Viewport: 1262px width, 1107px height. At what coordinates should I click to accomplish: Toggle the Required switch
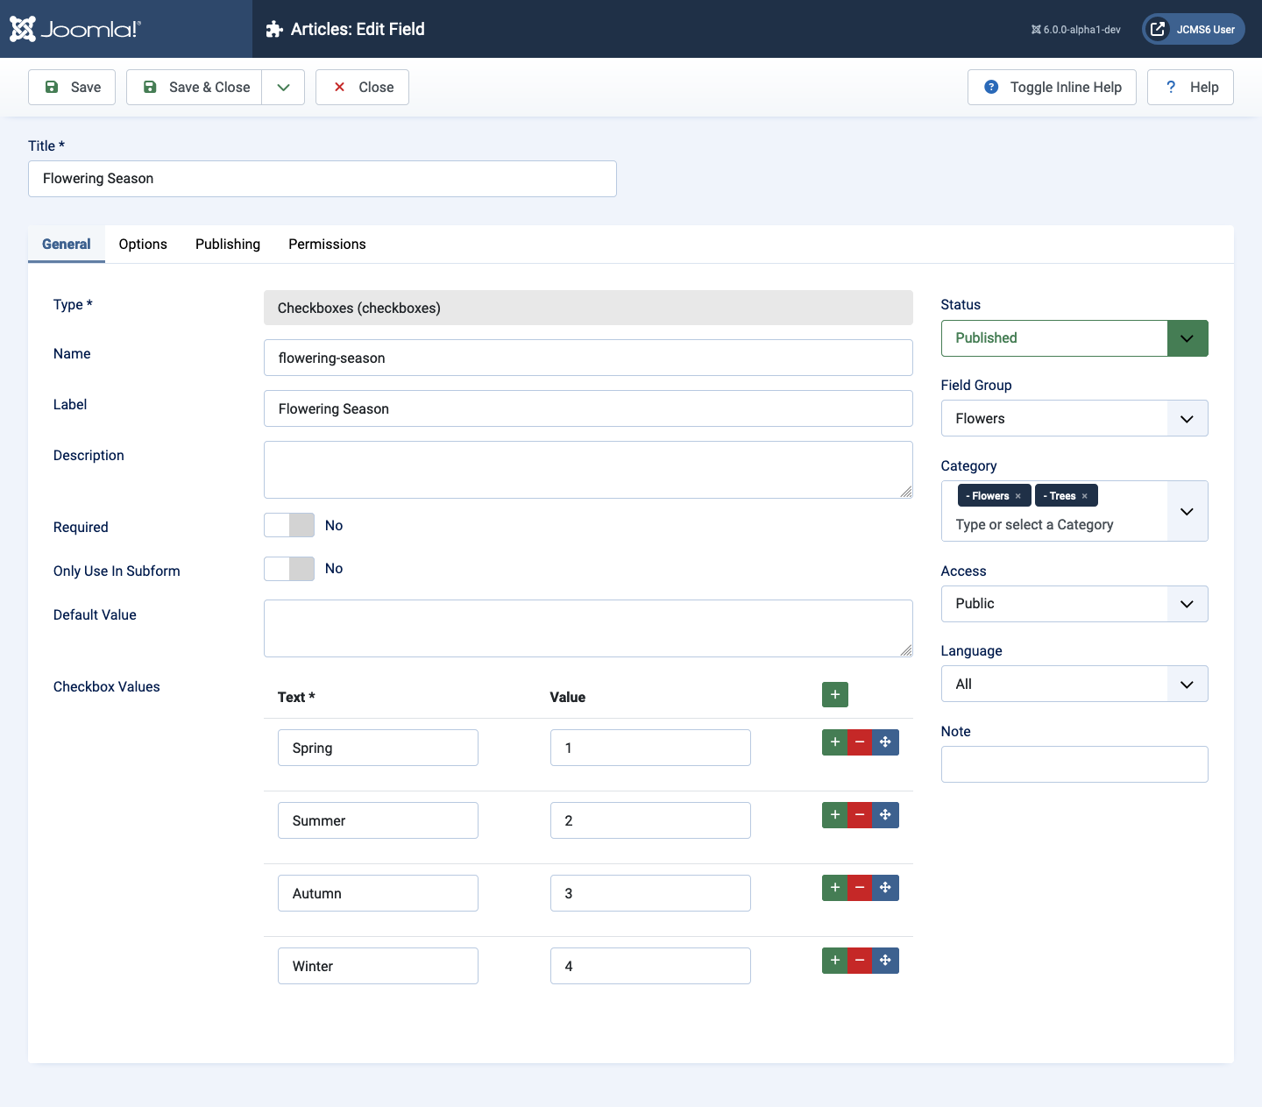pyautogui.click(x=289, y=525)
